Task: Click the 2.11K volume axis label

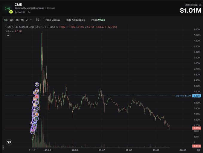Action: [x=197, y=146]
